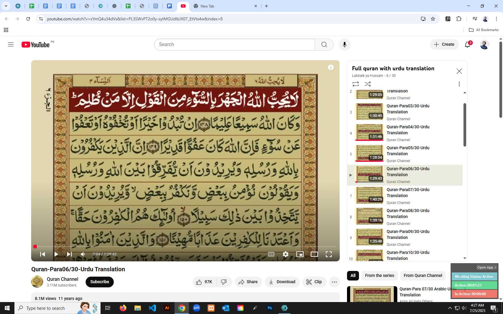This screenshot has height=314, width=503.
Task: Open the All Bookmarks folder
Action: click(x=484, y=30)
